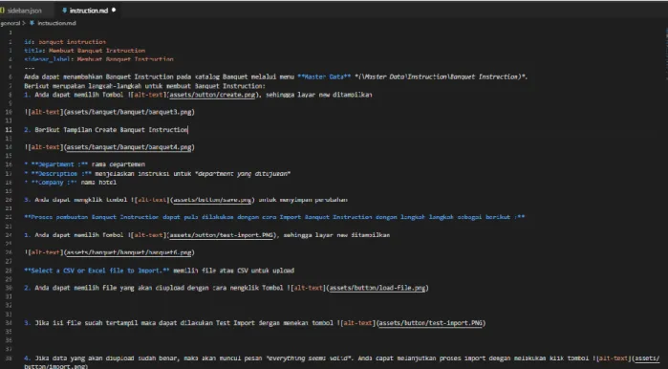
Task: Switch to the sidebars.json tab
Action: [25, 11]
